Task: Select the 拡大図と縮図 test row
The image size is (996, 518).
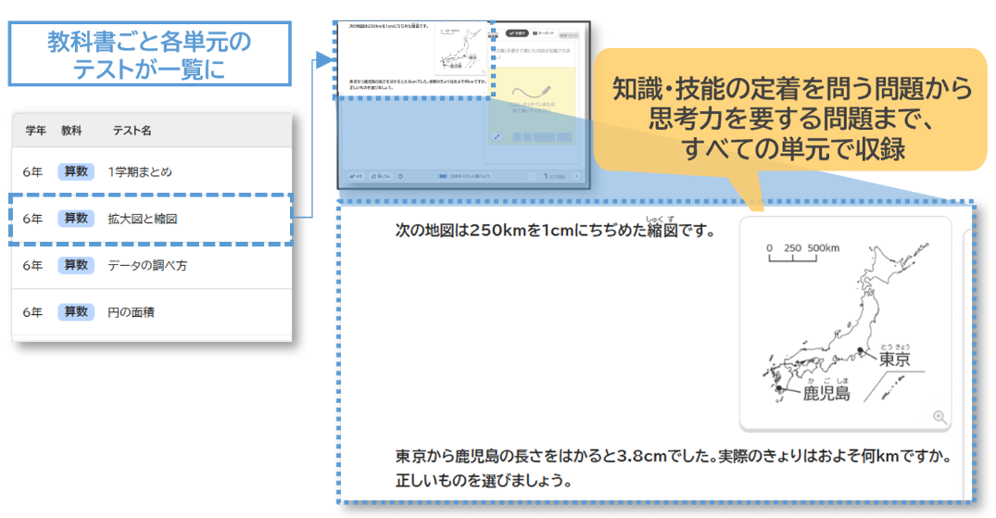Action: click(142, 219)
